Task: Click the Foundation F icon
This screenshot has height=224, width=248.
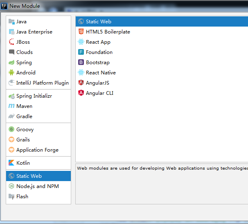Action: tap(81, 52)
